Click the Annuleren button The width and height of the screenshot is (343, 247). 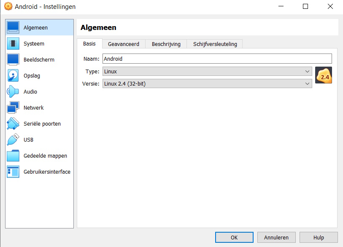[x=276, y=237]
